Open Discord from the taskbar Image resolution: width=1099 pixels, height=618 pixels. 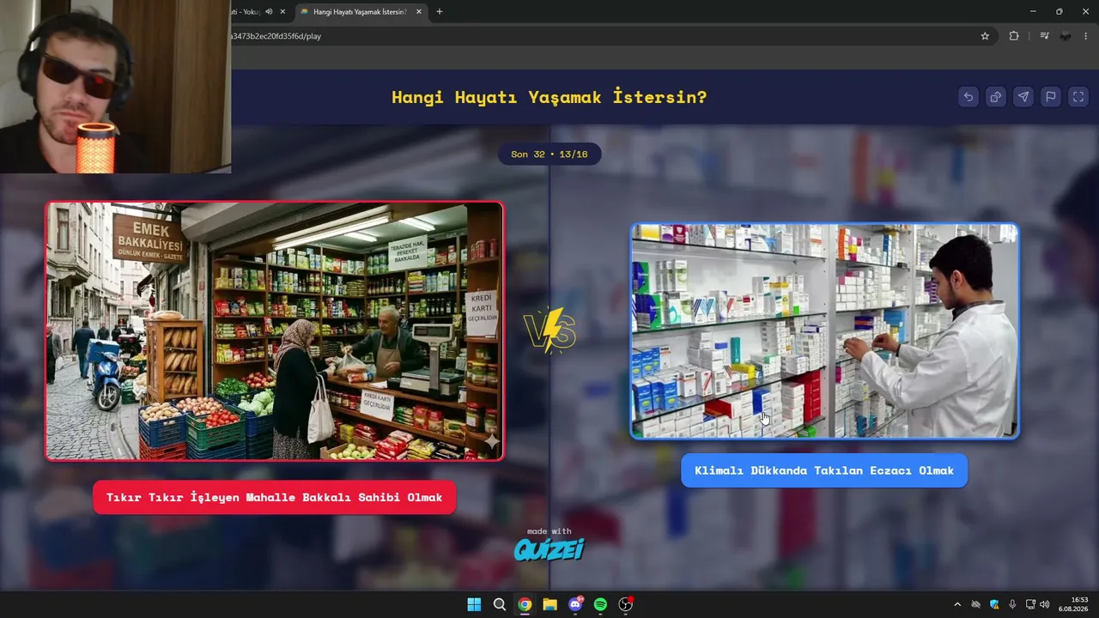[x=575, y=604]
